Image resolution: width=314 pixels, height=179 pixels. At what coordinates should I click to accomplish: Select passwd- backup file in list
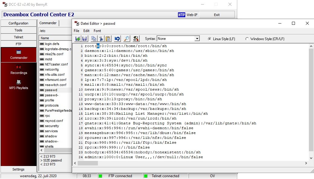(x=52, y=95)
